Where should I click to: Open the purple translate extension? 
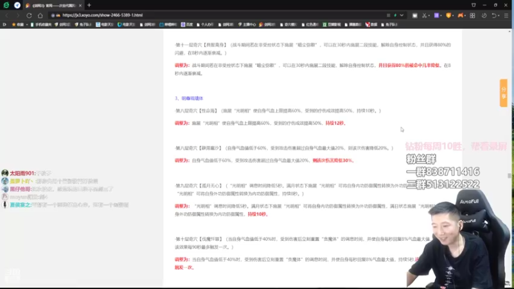coord(436,15)
